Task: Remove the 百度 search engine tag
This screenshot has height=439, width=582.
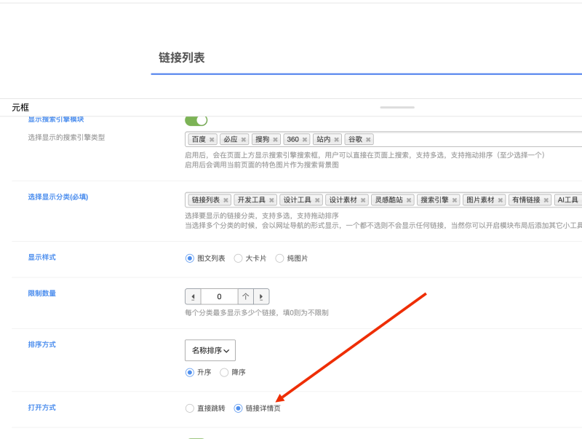Action: point(212,140)
